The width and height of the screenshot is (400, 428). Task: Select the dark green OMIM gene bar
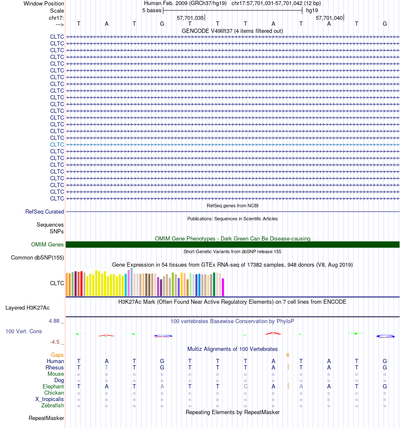pos(233,245)
